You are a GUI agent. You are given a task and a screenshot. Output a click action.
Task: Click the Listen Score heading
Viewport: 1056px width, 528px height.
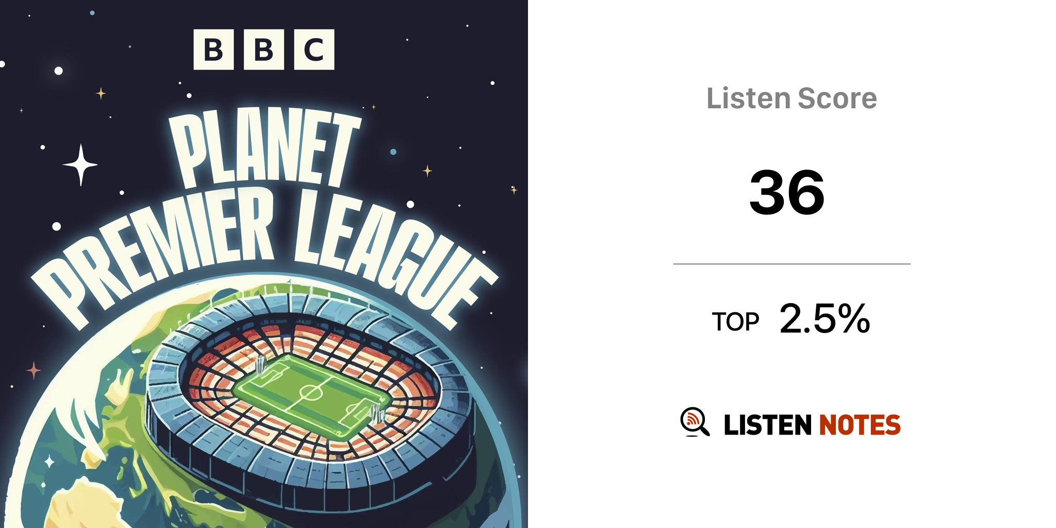coord(791,98)
